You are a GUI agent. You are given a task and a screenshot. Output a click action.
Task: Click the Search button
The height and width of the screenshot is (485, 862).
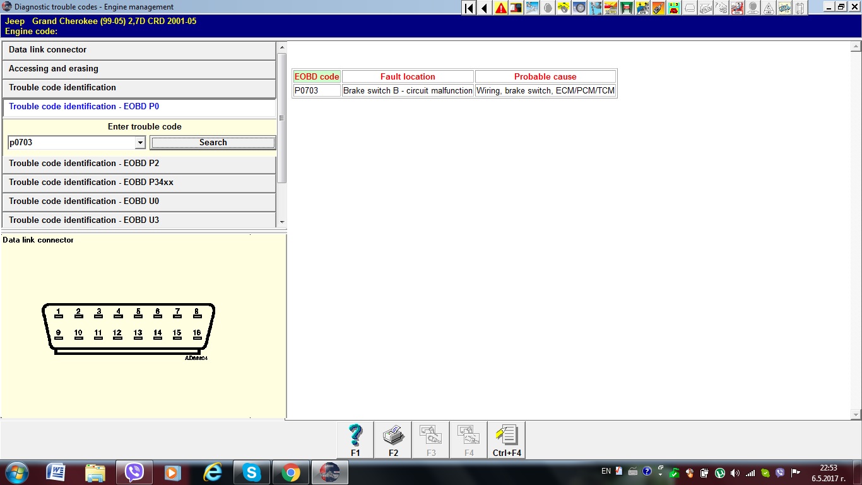213,143
